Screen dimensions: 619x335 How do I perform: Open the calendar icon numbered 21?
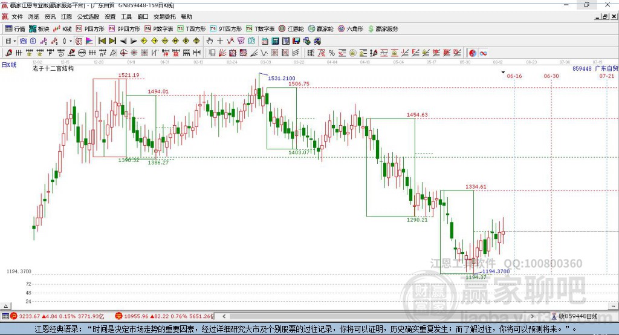tap(265, 41)
